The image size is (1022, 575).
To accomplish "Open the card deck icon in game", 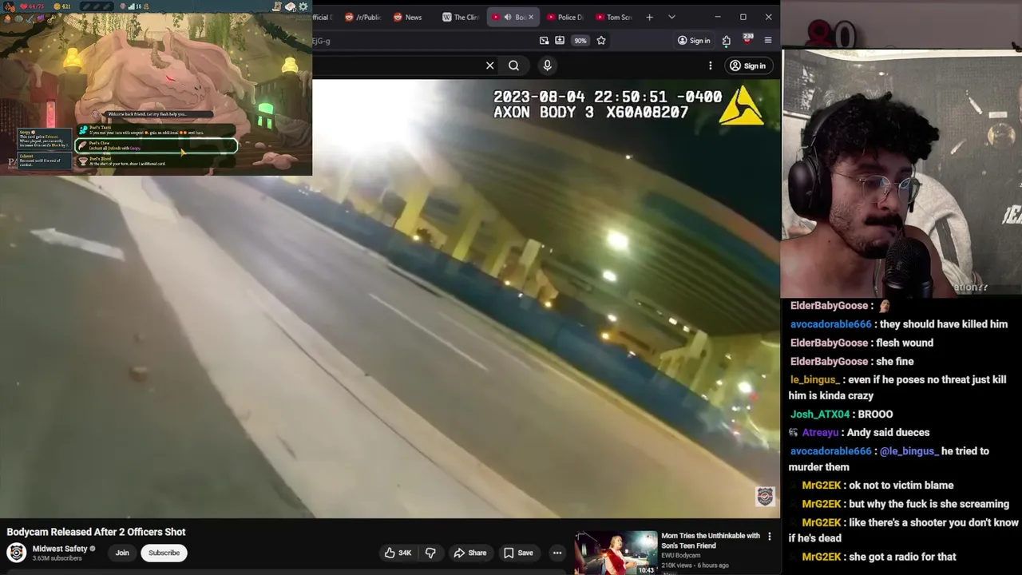I will pyautogui.click(x=291, y=6).
